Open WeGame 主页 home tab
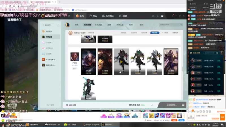The width and height of the screenshot is (226, 127). tap(80, 16)
